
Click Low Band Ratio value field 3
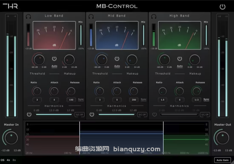point(37,100)
